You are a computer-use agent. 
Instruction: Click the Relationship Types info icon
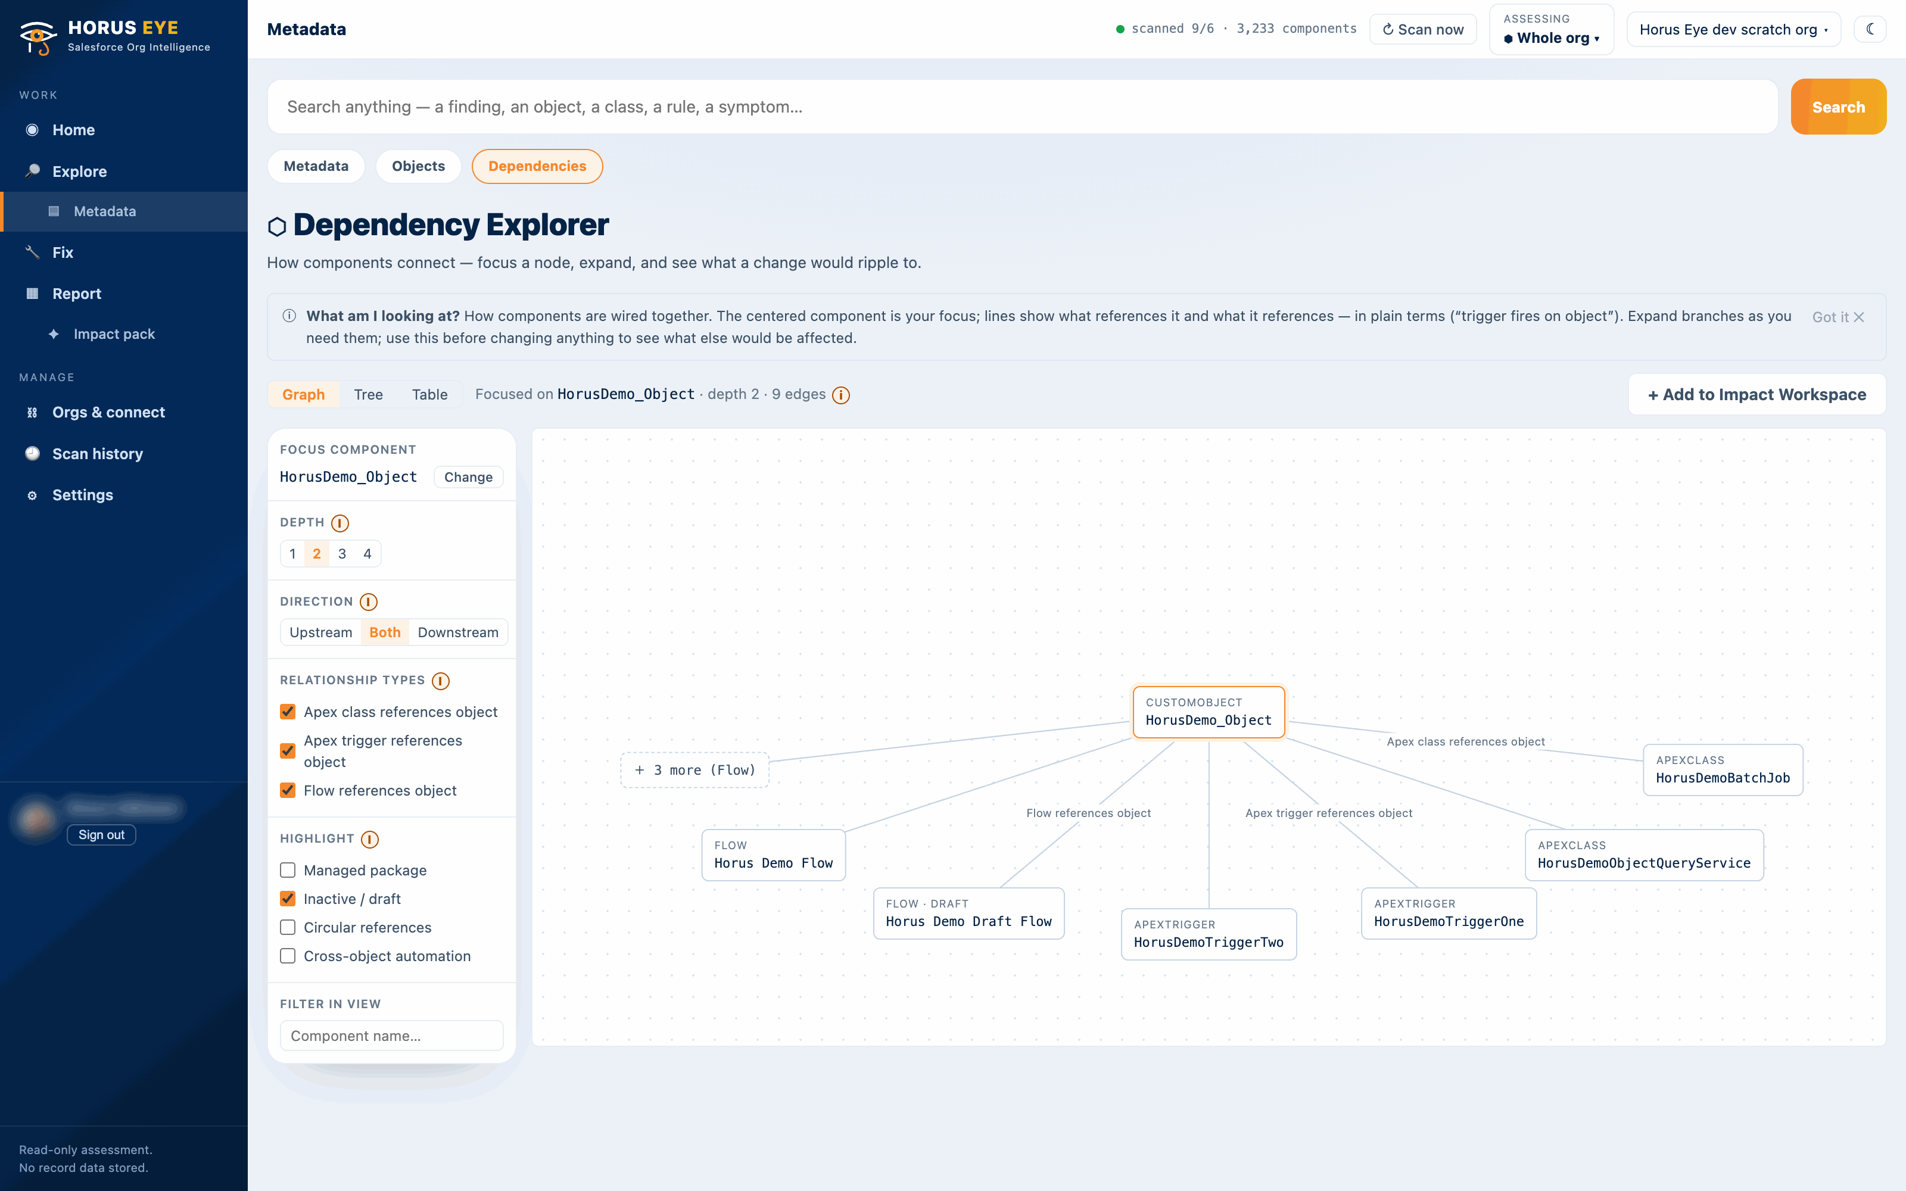tap(441, 681)
